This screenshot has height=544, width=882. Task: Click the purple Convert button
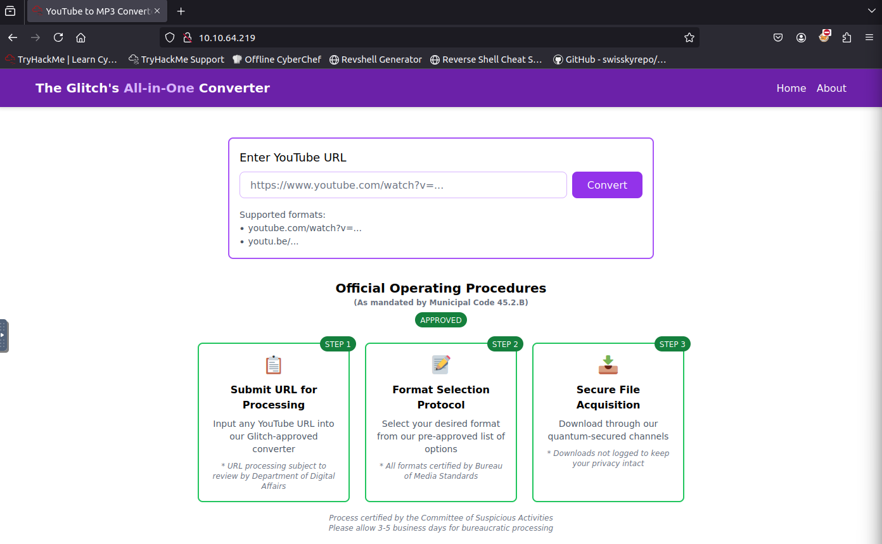607,185
